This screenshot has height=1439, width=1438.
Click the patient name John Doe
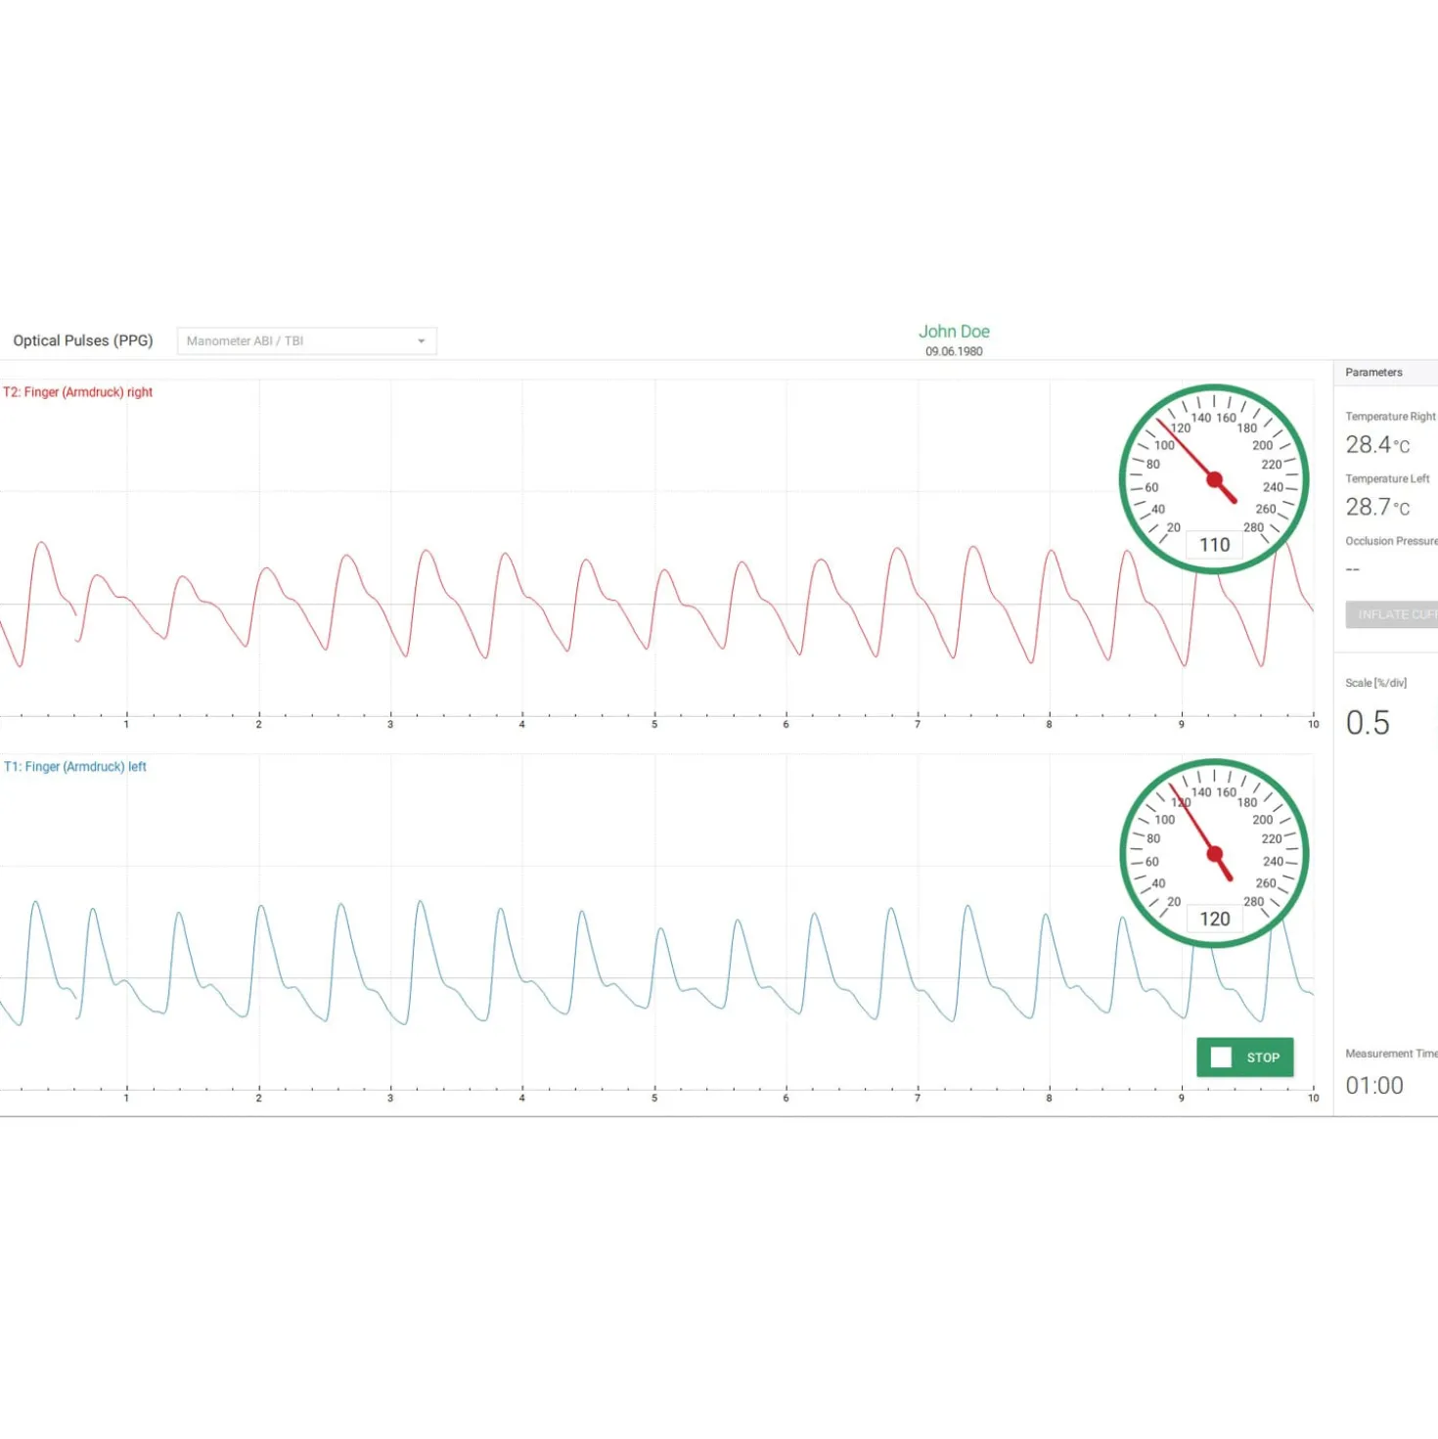(954, 332)
